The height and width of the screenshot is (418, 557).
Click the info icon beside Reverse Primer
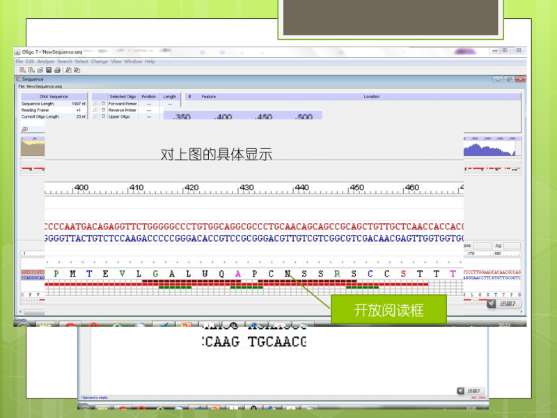95,110
